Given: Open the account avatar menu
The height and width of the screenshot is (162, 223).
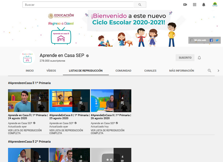Looking at the screenshot, I should [215, 4].
